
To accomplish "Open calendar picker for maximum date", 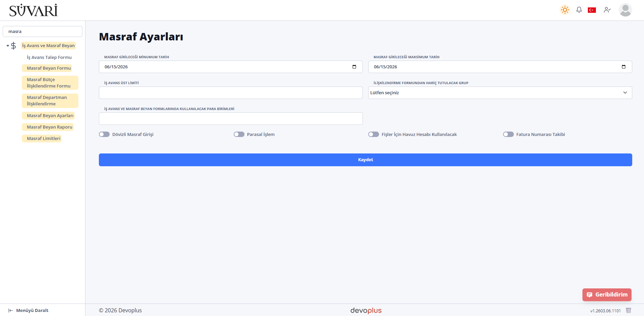I will (x=623, y=67).
